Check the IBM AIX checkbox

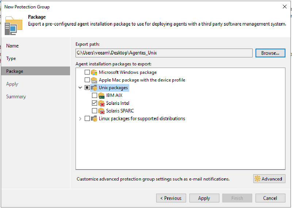tap(95, 95)
